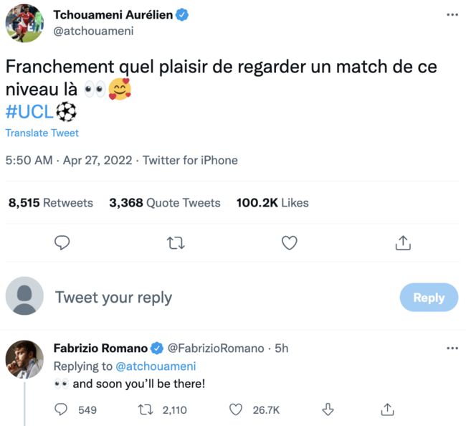This screenshot has width=466, height=426.
Task: Open more options menu on Romano's reply
Action: (x=452, y=348)
